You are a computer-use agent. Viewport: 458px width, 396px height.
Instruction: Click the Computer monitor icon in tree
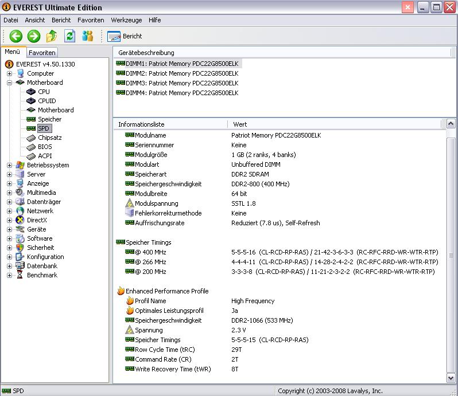(x=20, y=73)
